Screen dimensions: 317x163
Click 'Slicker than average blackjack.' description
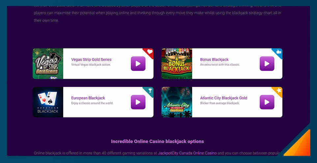click(x=220, y=103)
